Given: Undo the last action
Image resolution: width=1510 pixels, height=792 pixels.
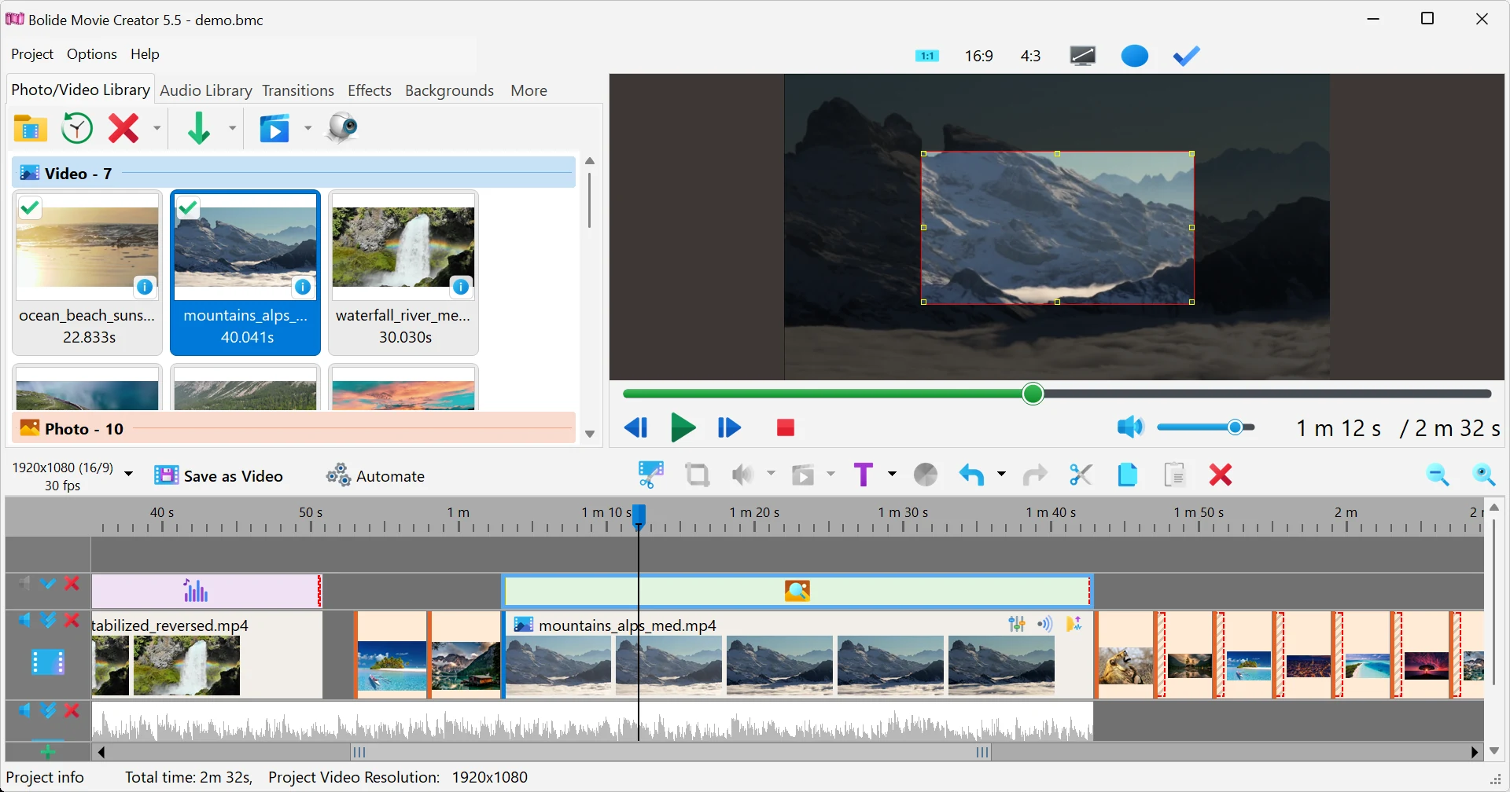Looking at the screenshot, I should (x=972, y=475).
